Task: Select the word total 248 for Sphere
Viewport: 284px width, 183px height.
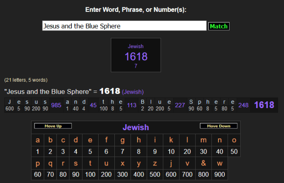Action: click(x=243, y=105)
